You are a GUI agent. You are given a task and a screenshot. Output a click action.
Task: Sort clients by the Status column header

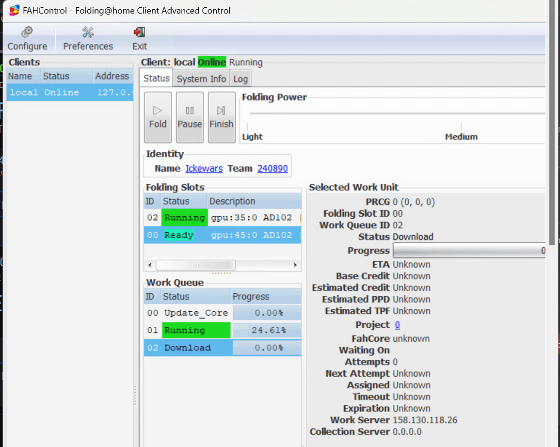66,76
